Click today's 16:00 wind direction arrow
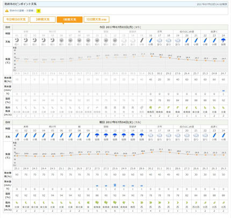231x218 pixels. (x=150, y=108)
